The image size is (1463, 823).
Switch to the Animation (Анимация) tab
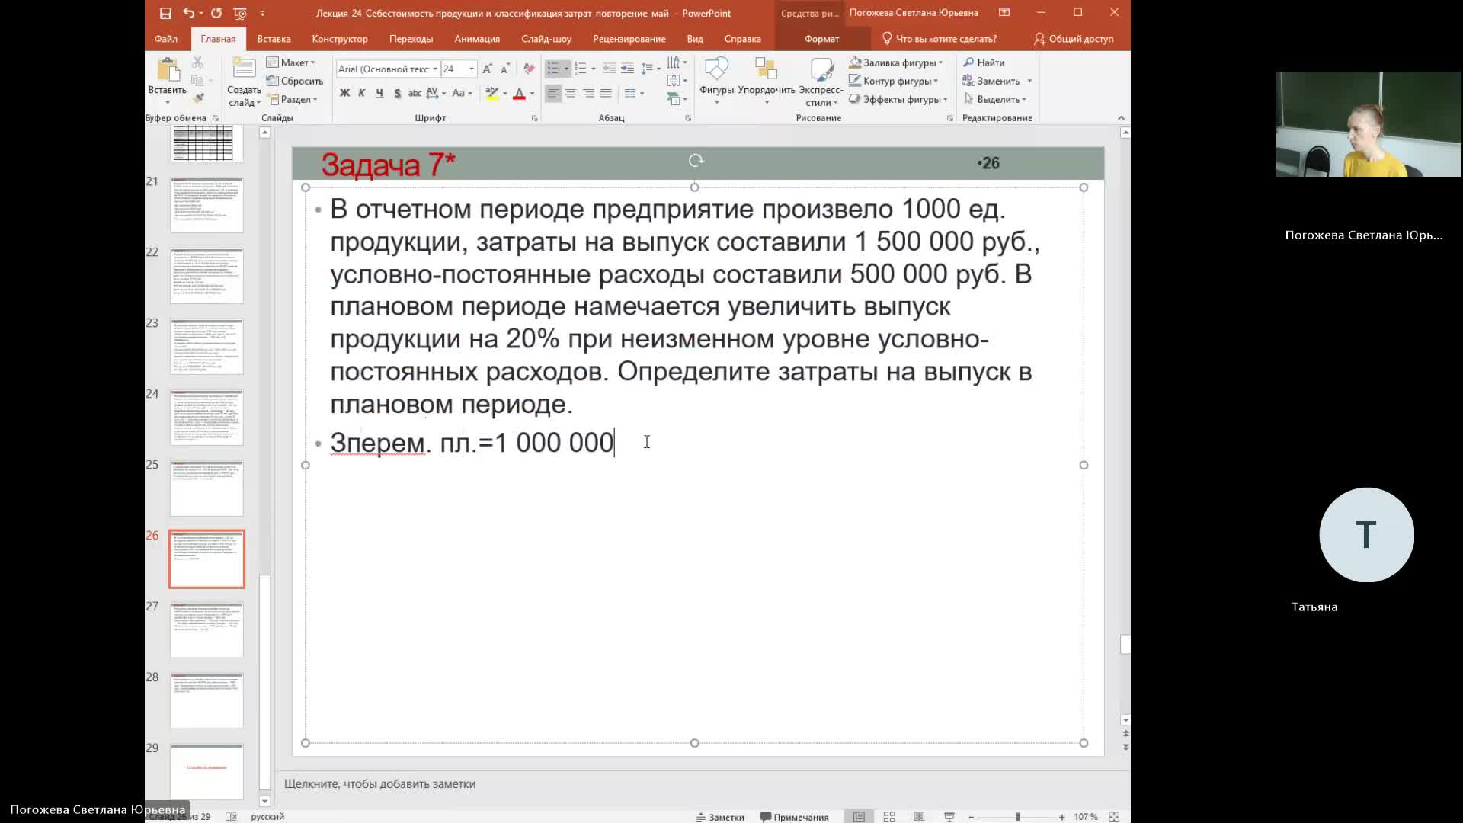tap(477, 39)
